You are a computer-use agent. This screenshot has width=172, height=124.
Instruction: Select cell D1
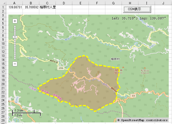(x=64, y=7)
